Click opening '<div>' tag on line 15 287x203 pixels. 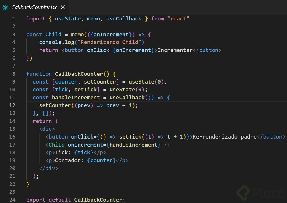(x=47, y=129)
